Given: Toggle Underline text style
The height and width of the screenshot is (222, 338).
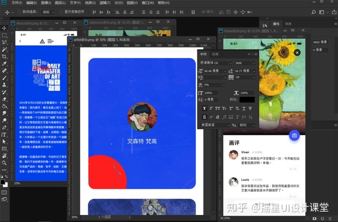Looking at the screenshot, I should 244,108.
